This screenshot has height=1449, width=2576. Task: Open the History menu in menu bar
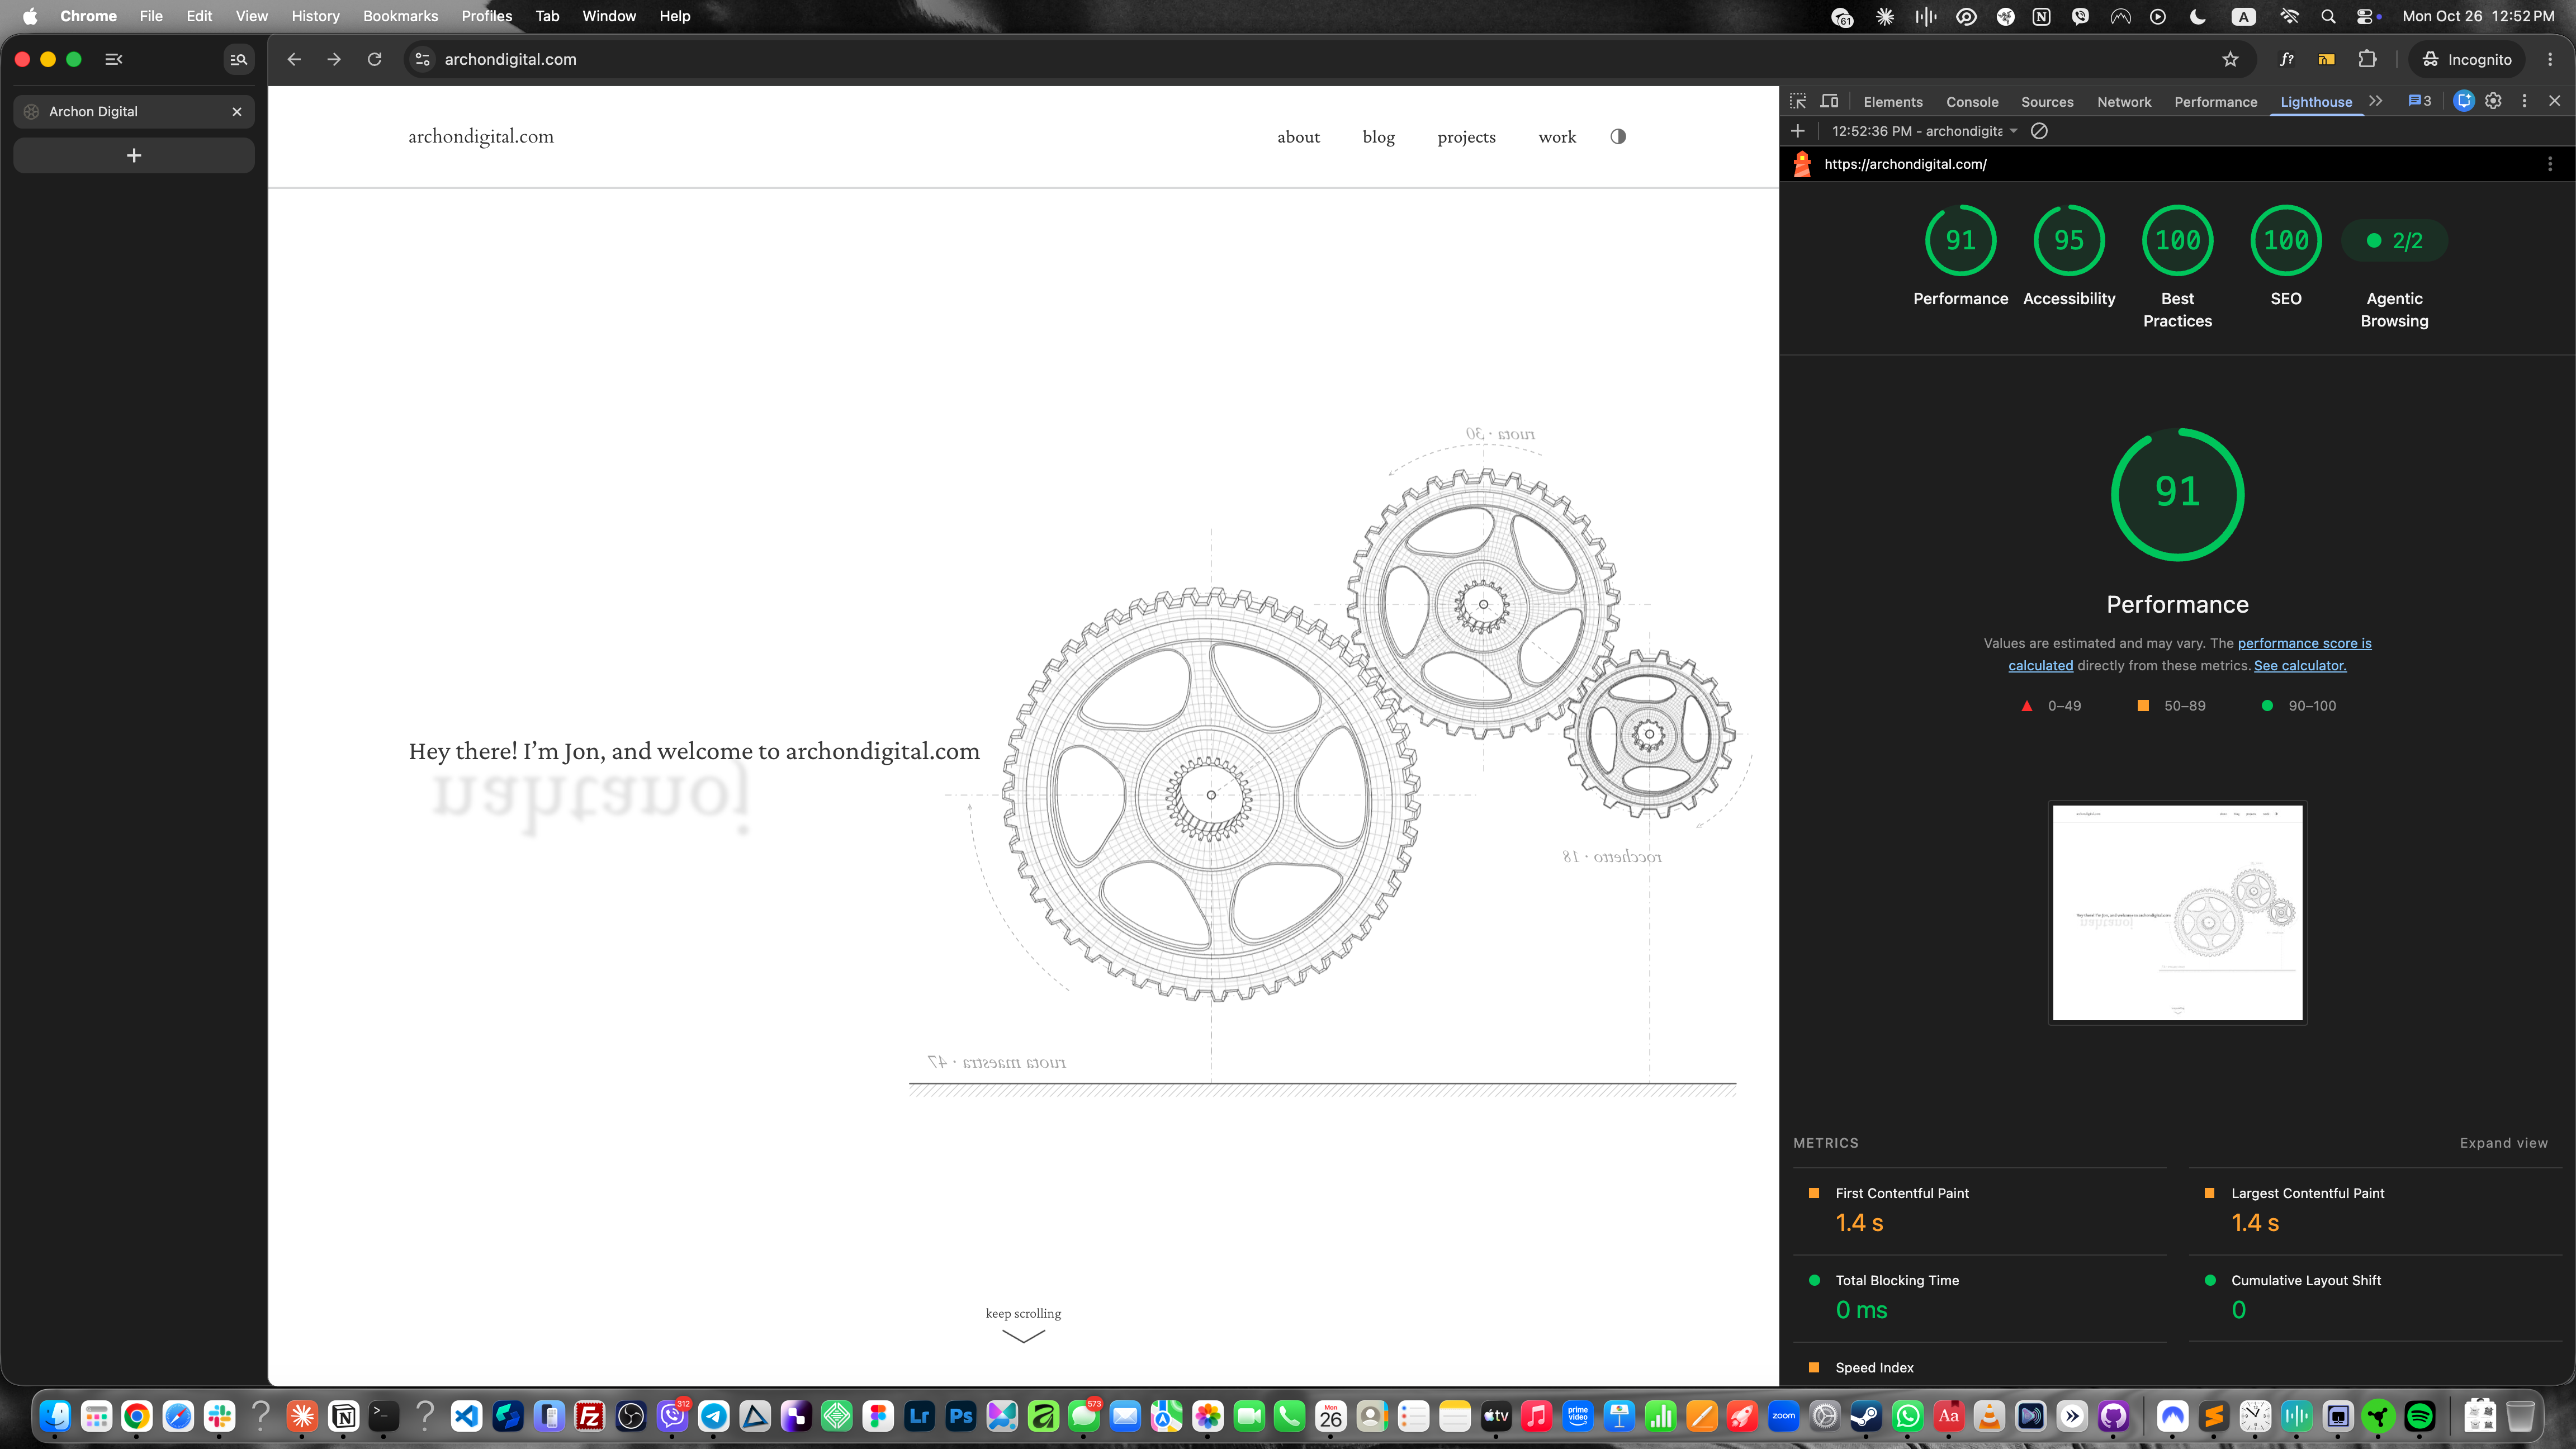(315, 16)
